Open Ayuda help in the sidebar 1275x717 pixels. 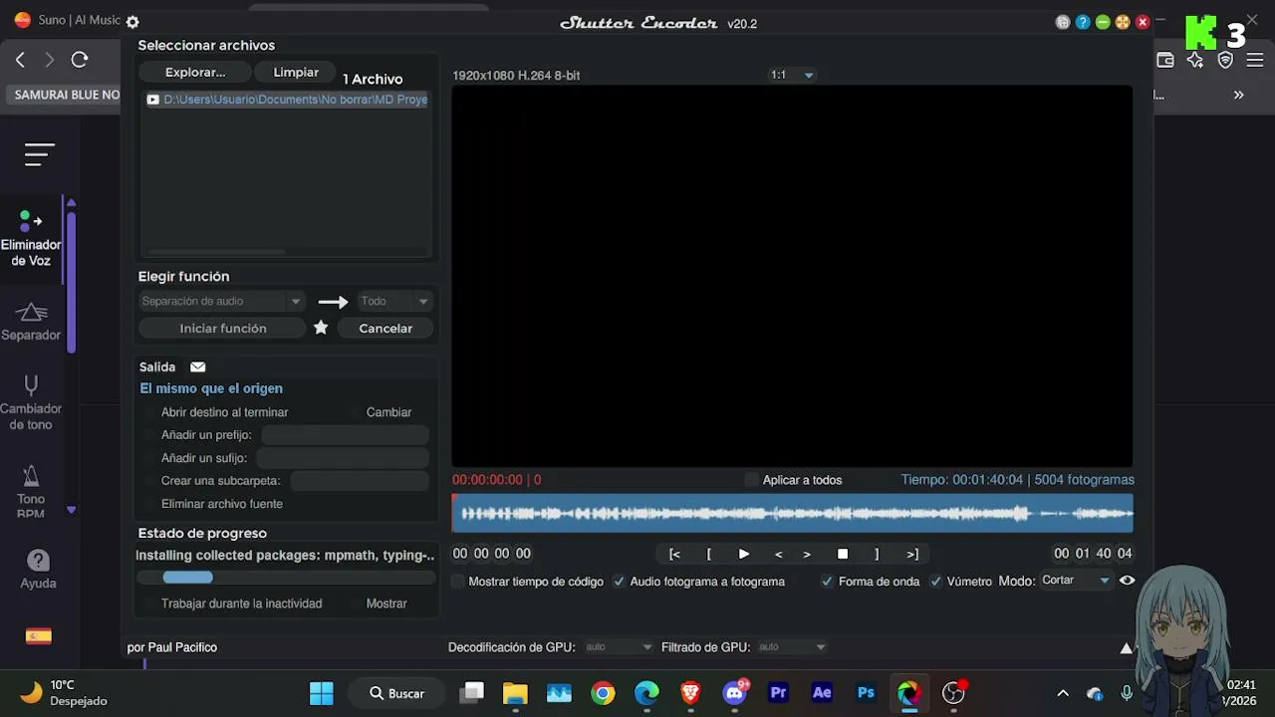(38, 570)
